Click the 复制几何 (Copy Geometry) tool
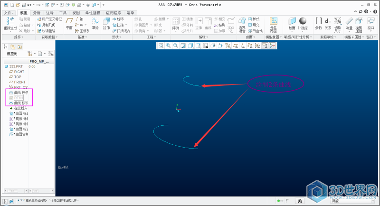Viewport: 380px width, 206px height. pyautogui.click(x=46, y=25)
